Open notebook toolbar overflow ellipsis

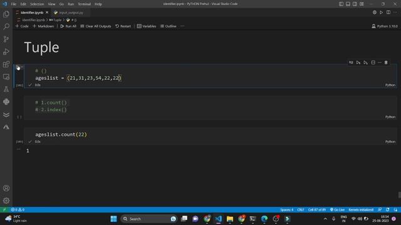[182, 26]
